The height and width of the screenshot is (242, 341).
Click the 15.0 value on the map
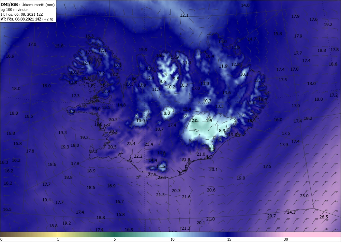pos(97,109)
